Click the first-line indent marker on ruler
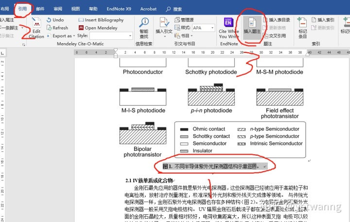This screenshot has height=222, width=350. pyautogui.click(x=116, y=50)
